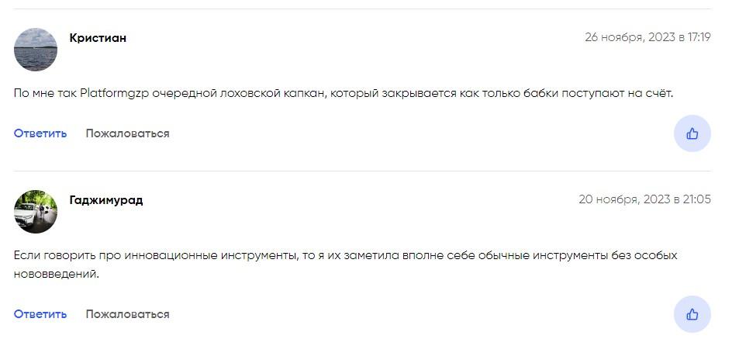Like Гаджимурад's comment with thumbs-up
Image resolution: width=739 pixels, height=346 pixels.
pyautogui.click(x=692, y=314)
